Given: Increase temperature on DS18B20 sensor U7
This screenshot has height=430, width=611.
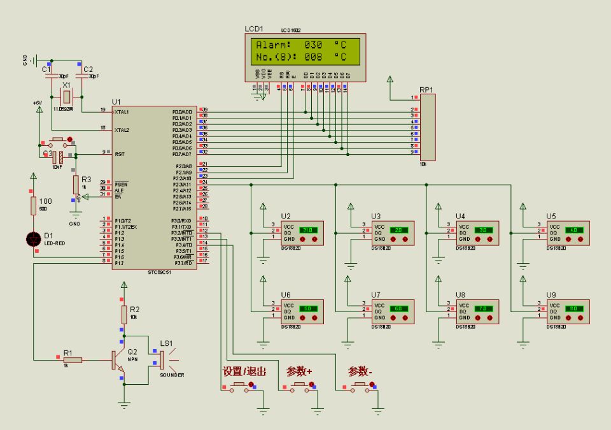Looking at the screenshot, I should [405, 318].
